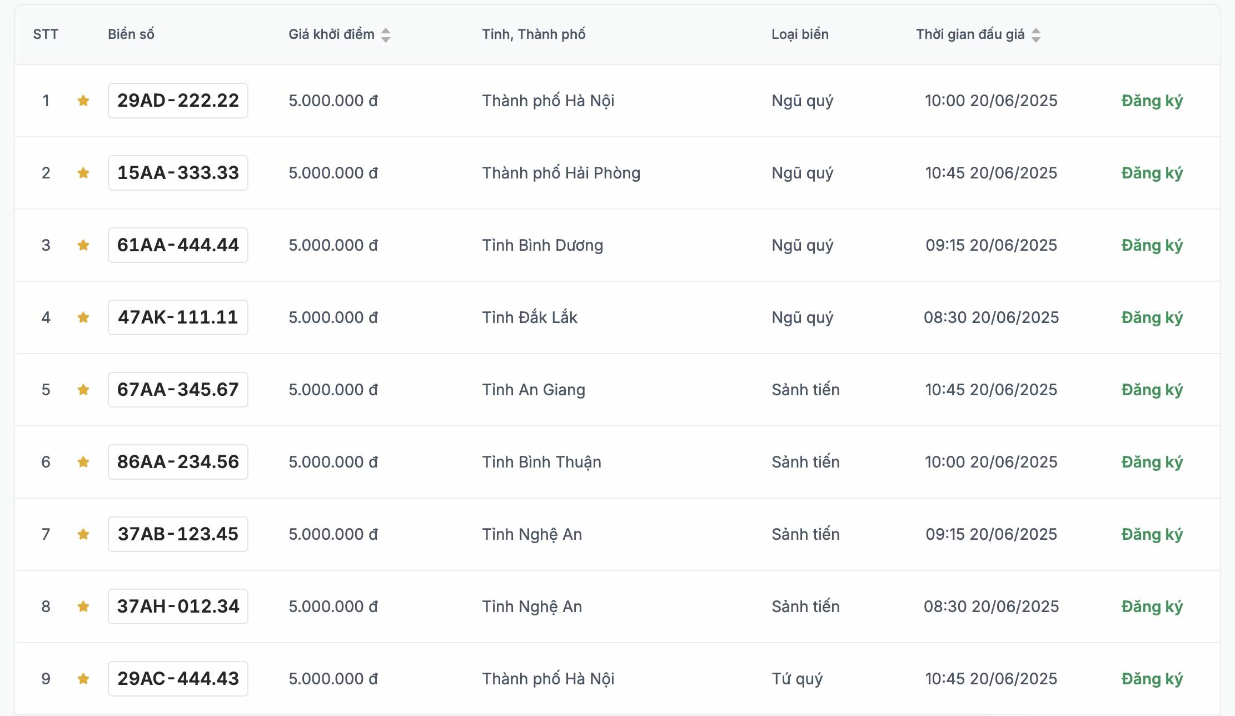Toggle favorite star for plate 15AA-333.33
Image resolution: width=1235 pixels, height=716 pixels.
[x=83, y=173]
